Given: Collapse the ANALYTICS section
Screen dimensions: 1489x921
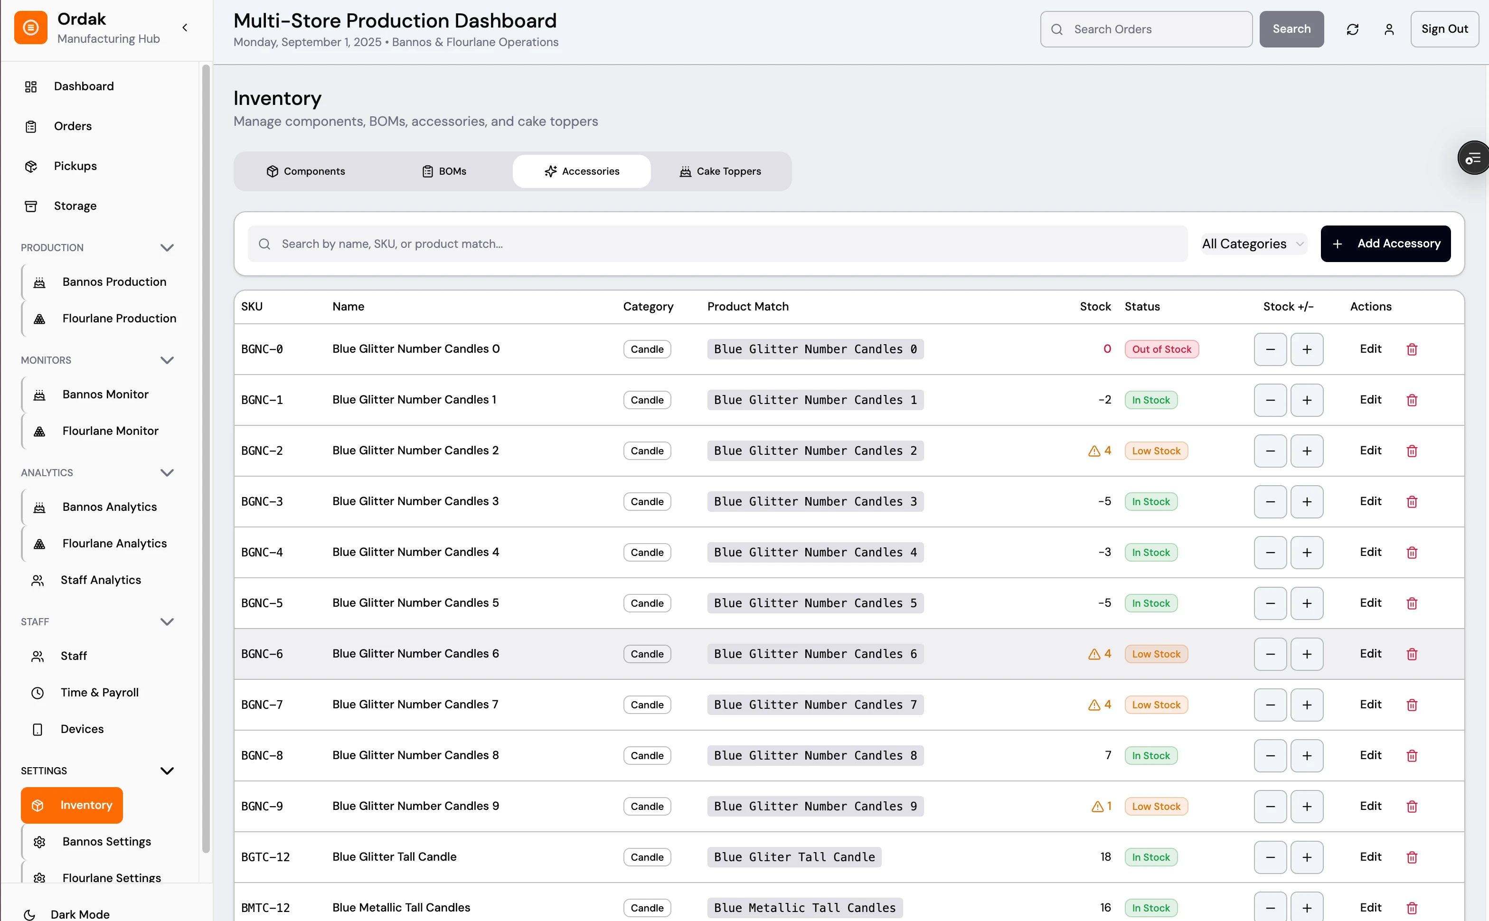Looking at the screenshot, I should coord(167,473).
